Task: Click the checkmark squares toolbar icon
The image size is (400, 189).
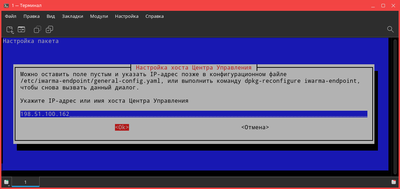Action: (x=49, y=29)
